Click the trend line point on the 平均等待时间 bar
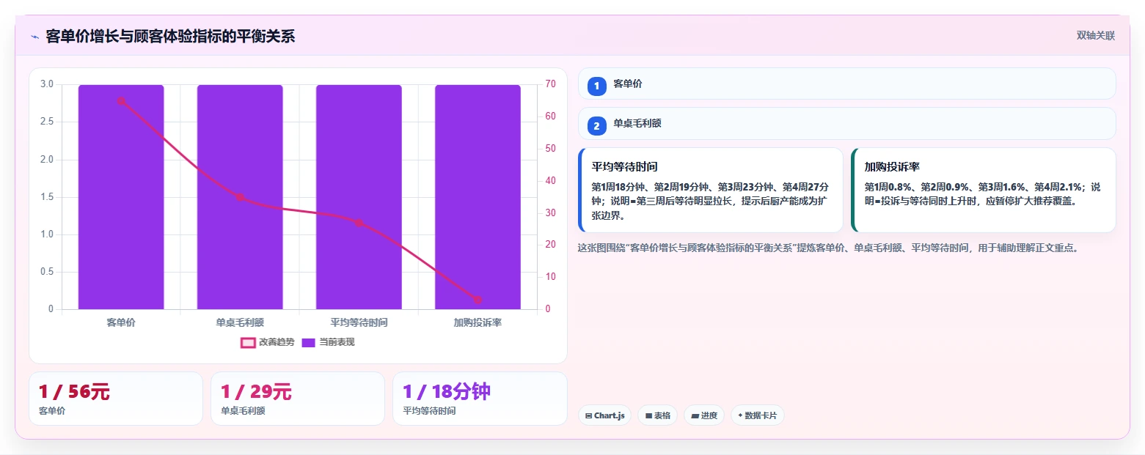 359,223
